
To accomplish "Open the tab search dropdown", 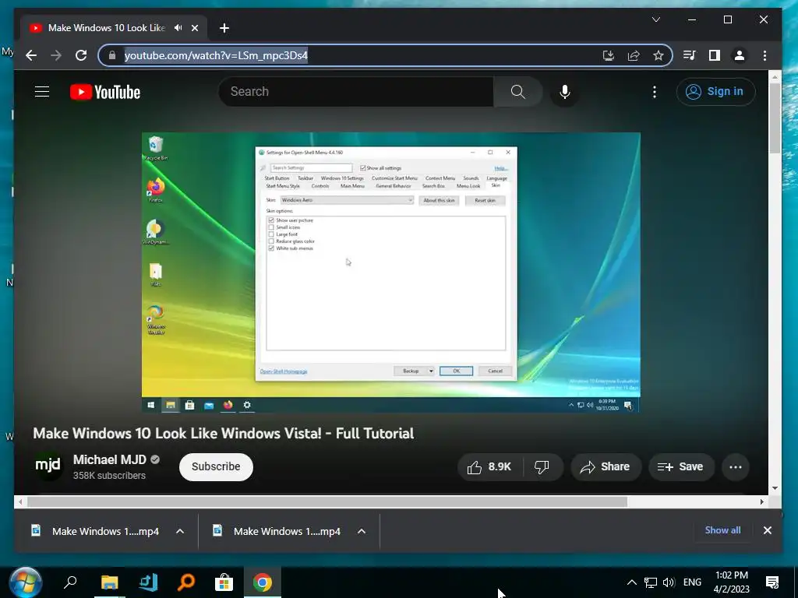I will click(x=656, y=19).
